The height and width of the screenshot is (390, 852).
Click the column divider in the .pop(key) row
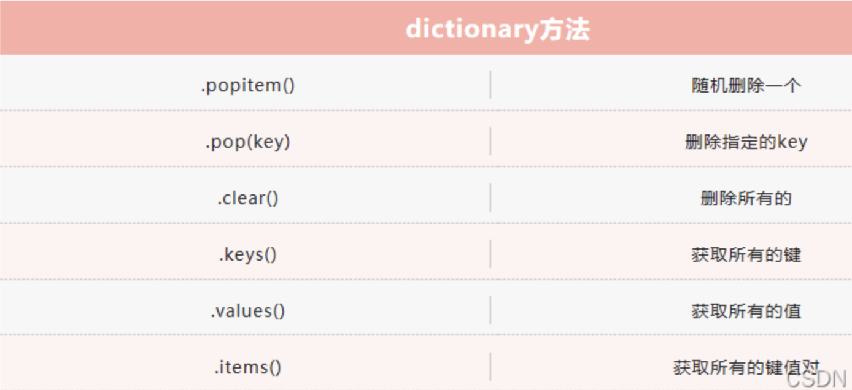pos(490,141)
